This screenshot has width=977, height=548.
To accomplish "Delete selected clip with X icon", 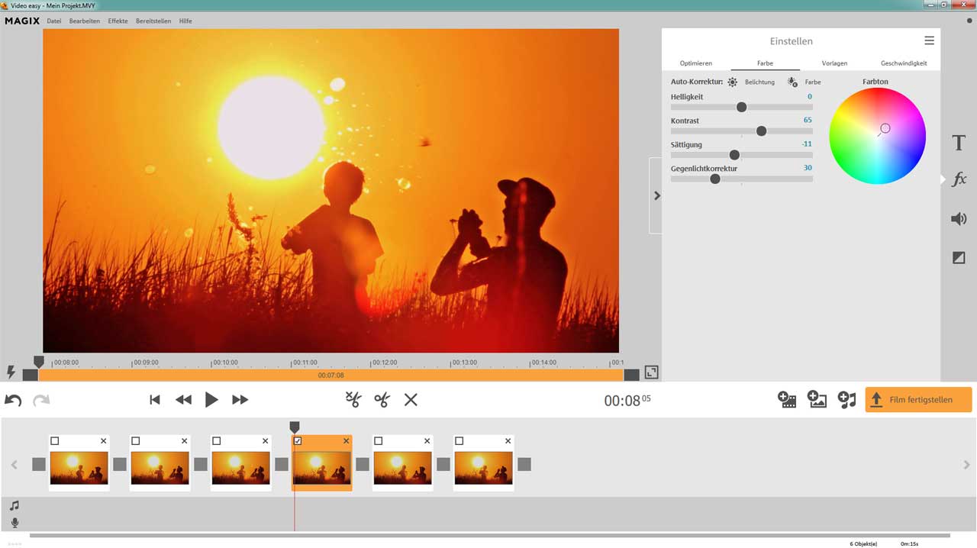I will click(x=411, y=399).
